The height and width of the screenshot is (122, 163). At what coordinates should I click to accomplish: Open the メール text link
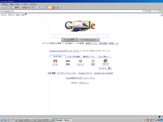(55, 64)
